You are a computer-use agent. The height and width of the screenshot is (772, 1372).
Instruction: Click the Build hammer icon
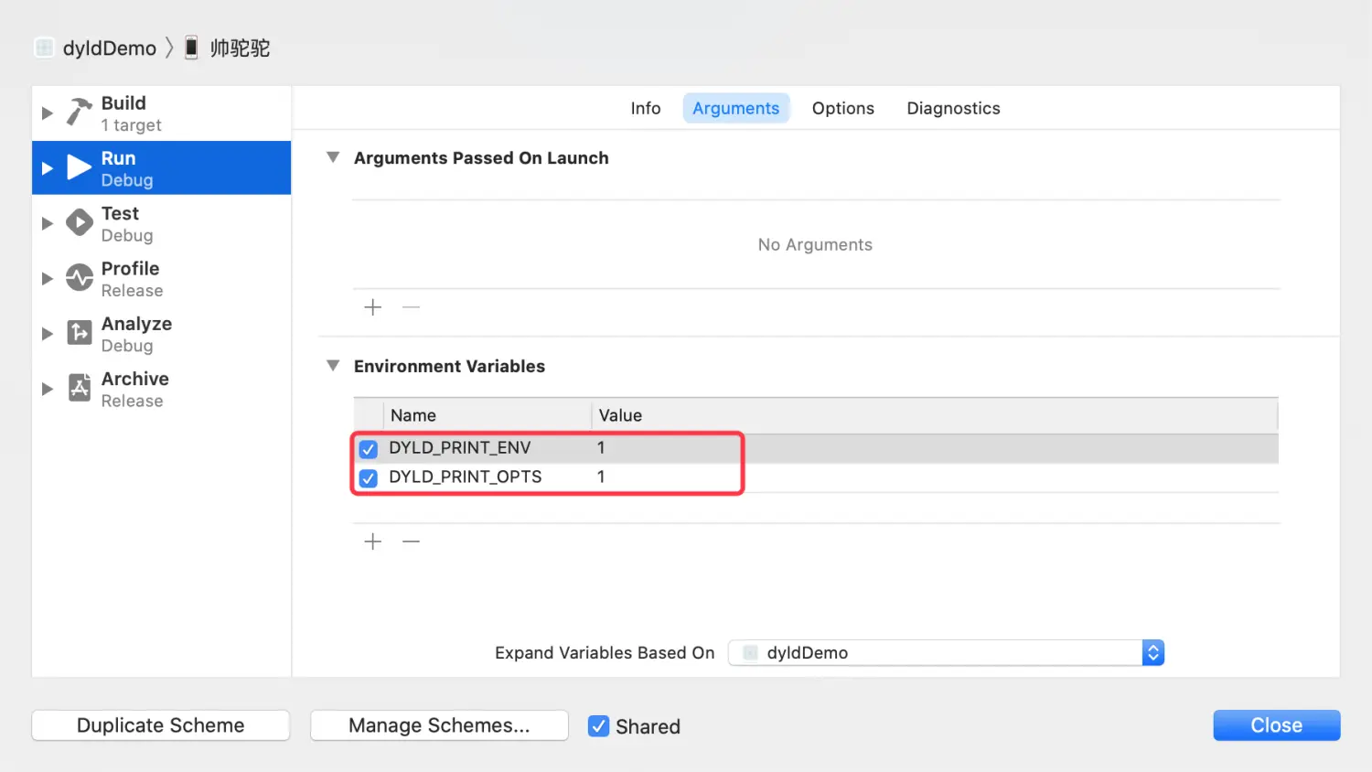[80, 113]
